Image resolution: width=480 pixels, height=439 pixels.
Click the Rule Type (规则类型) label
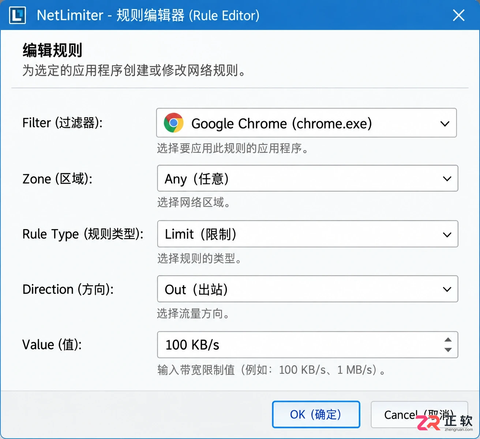tap(83, 234)
